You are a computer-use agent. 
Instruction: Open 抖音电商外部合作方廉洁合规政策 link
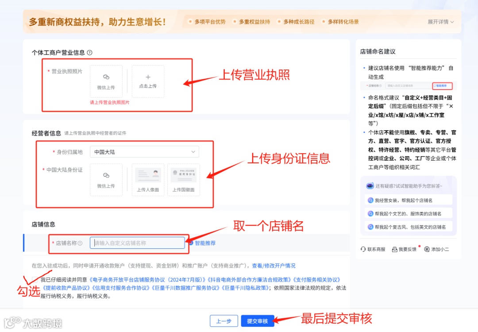tap(249, 280)
